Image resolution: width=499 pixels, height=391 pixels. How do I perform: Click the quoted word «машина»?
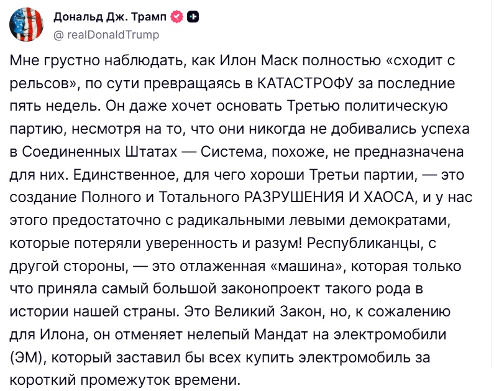307,266
